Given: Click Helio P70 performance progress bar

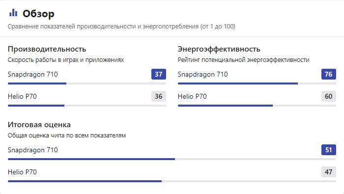Looking at the screenshot, I should click(x=87, y=106).
